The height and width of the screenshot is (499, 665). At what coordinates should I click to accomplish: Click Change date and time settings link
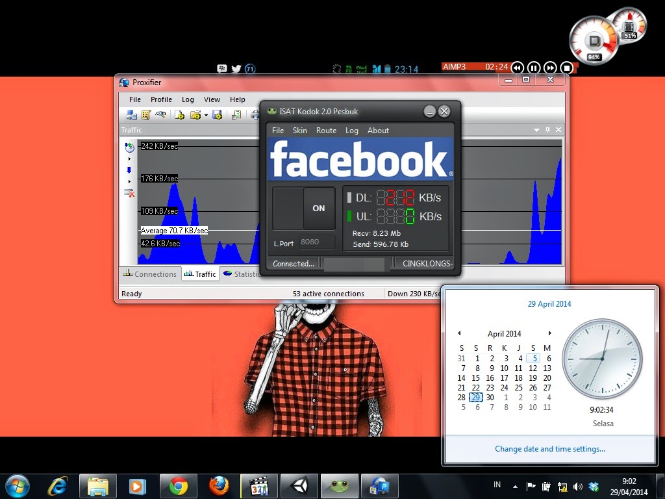coord(549,449)
